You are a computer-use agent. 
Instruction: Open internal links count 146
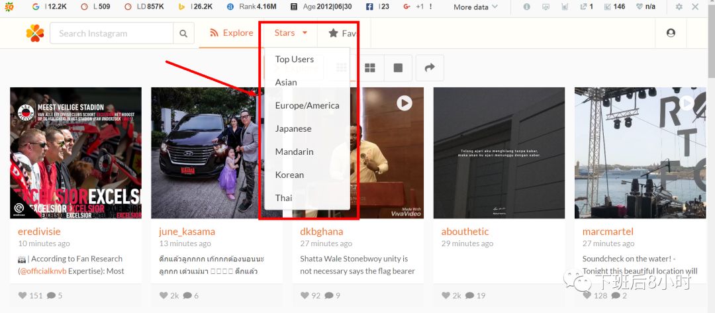click(x=614, y=7)
